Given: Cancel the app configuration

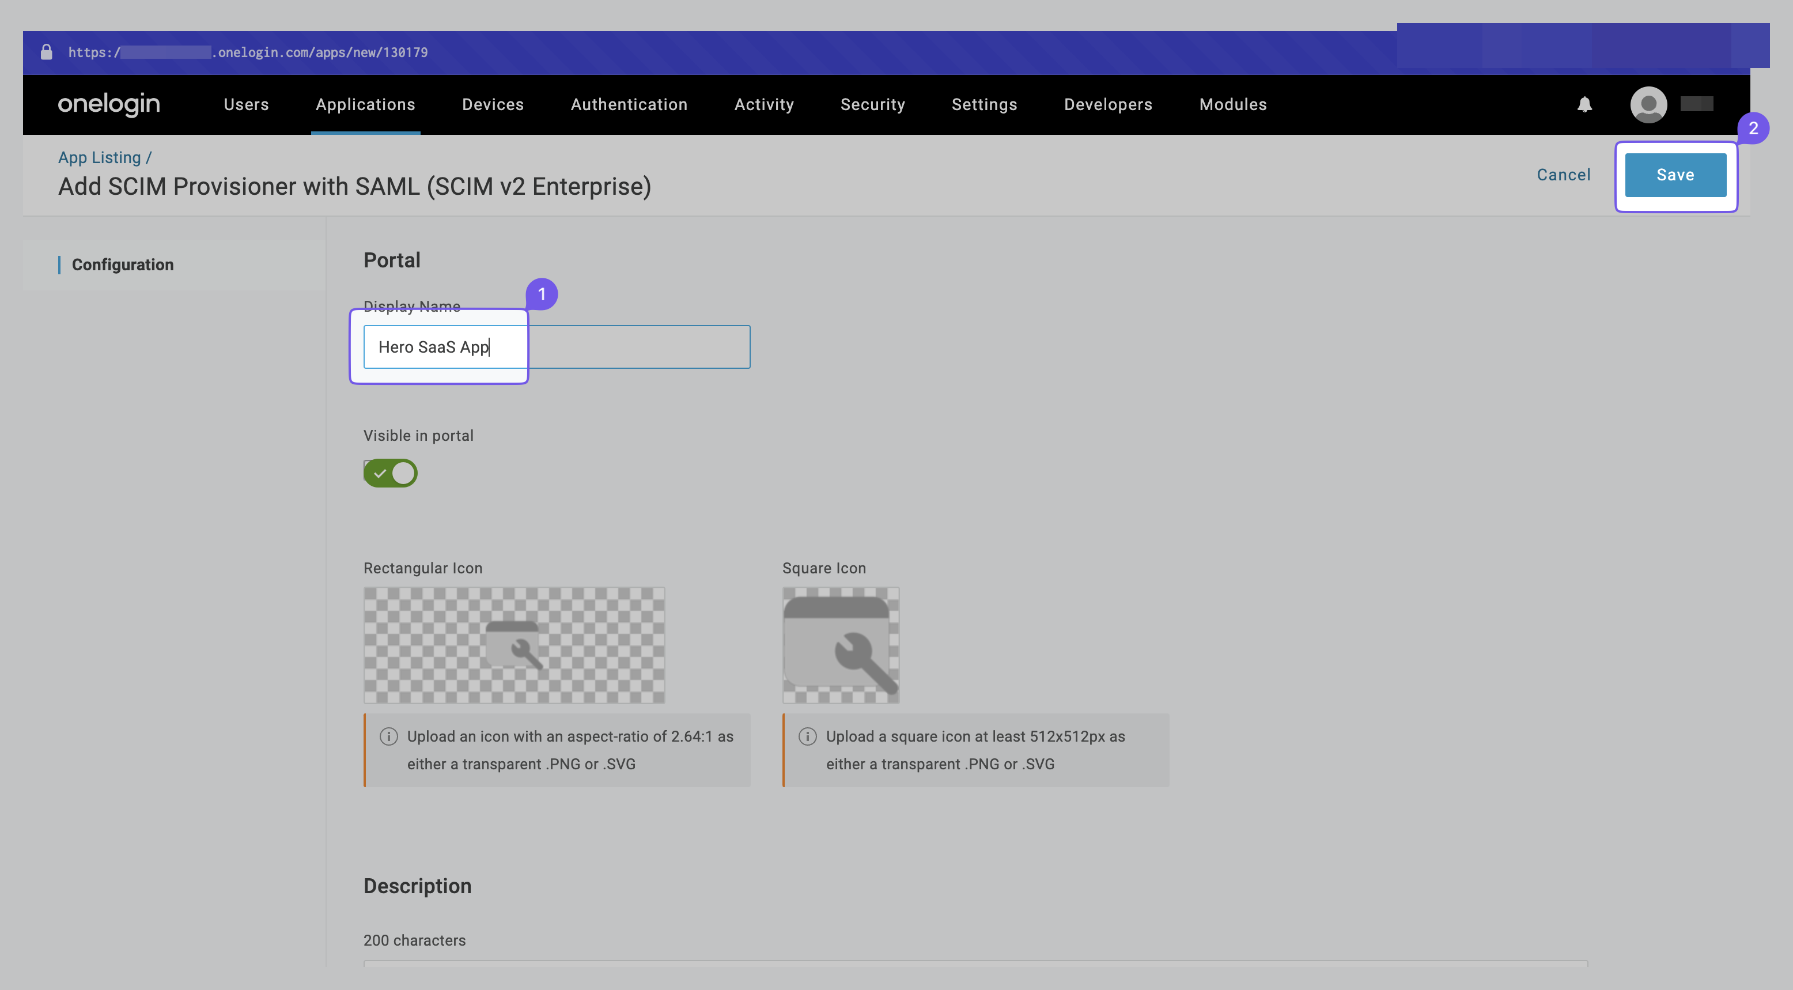Looking at the screenshot, I should [1563, 175].
